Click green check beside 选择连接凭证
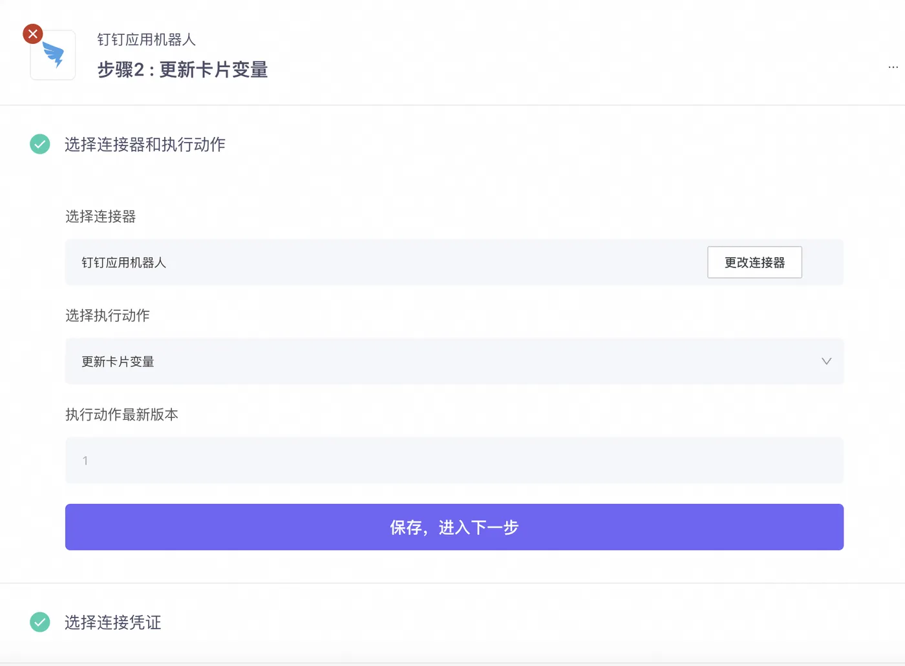Screen dimensions: 905x666 tap(40, 622)
